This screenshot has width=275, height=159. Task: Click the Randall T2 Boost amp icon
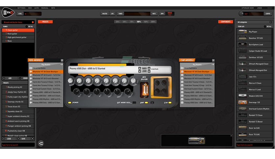(242, 122)
